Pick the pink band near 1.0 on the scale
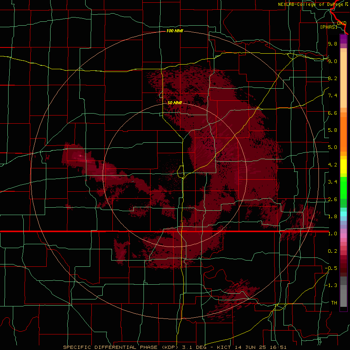This screenshot has height=350, width=350. [343, 236]
